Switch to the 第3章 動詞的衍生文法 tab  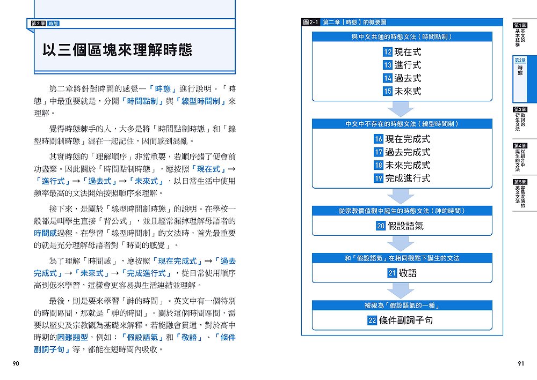pos(520,119)
